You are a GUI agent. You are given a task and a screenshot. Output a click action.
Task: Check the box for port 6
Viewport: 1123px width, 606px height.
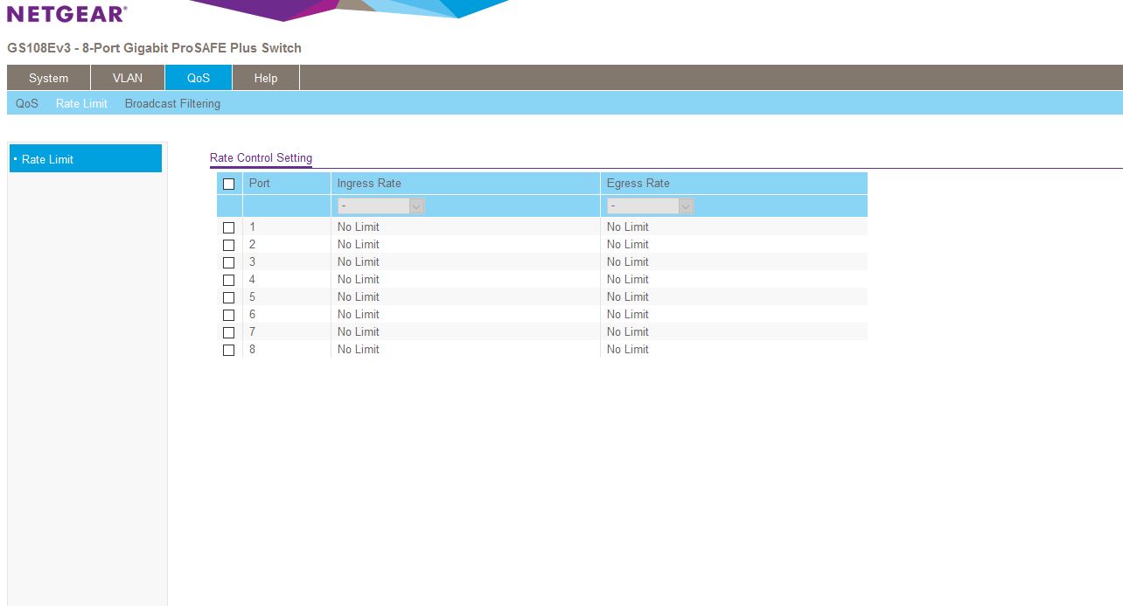229,315
